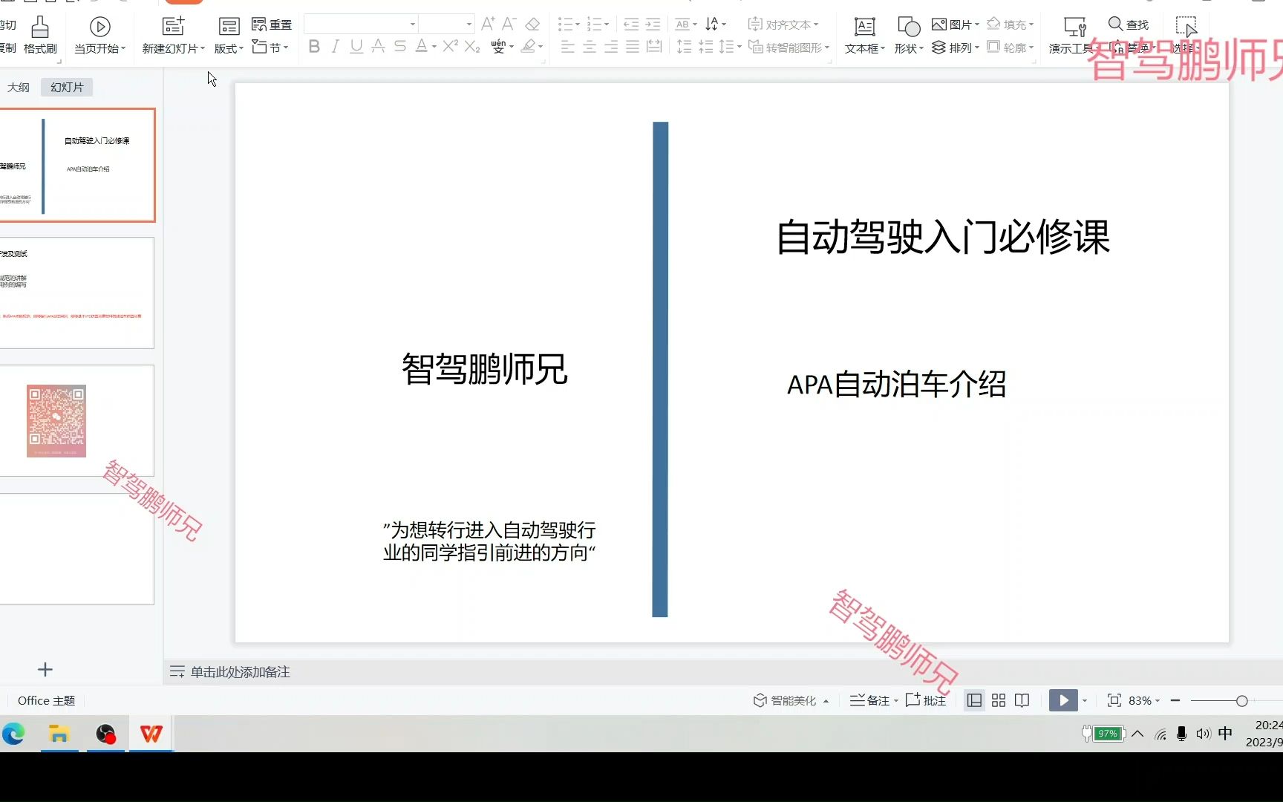Open the Section (节) menu
This screenshot has width=1283, height=802.
(270, 48)
